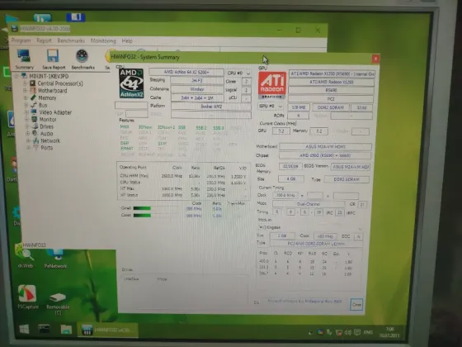Viewport: 462px width, 347px height.
Task: Click the clock in the system tray
Action: [x=389, y=332]
